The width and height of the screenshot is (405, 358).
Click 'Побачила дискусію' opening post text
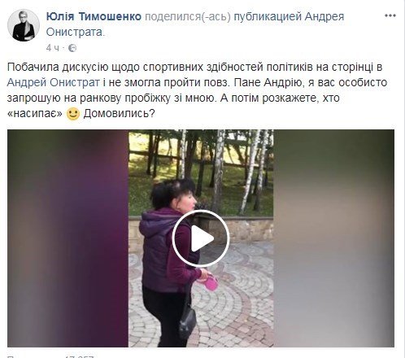pyautogui.click(x=58, y=67)
